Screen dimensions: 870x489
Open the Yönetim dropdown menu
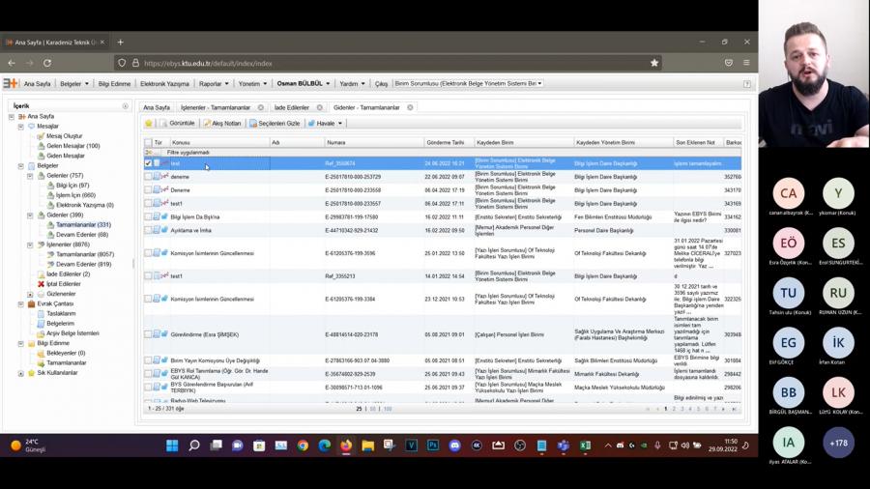click(252, 84)
